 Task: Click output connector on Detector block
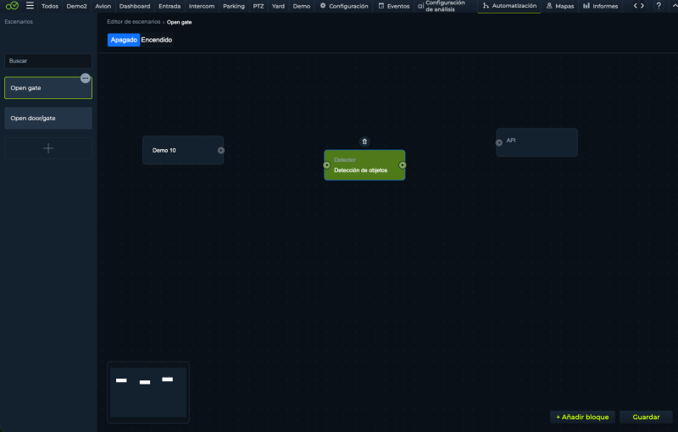coord(402,165)
